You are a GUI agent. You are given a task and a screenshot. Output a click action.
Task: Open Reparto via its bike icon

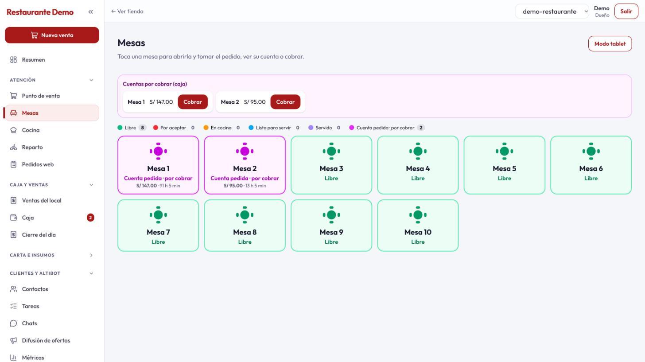click(x=13, y=148)
